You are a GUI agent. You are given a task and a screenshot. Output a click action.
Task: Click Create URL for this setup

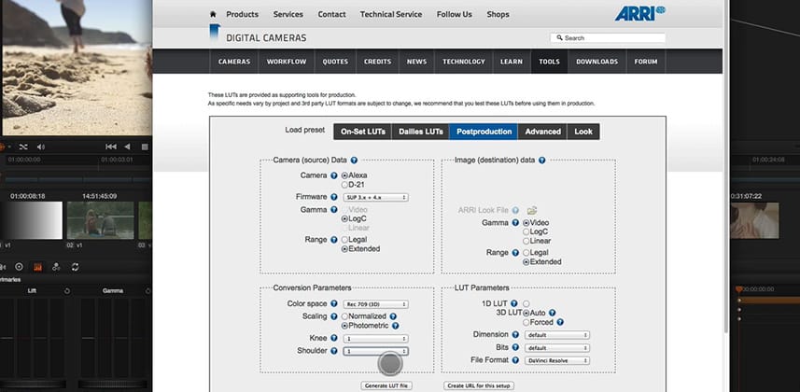click(479, 385)
